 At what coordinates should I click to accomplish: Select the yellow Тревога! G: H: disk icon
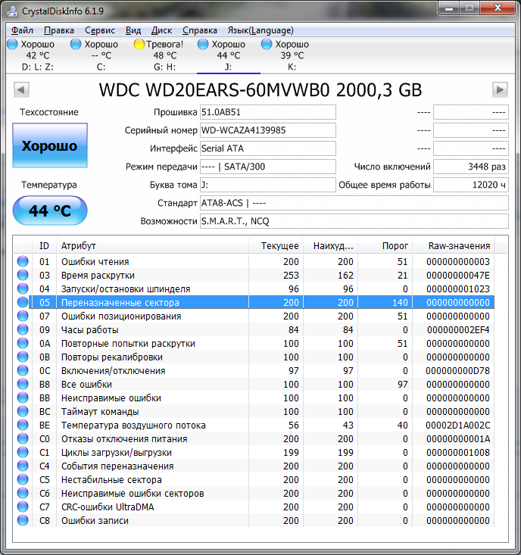coord(139,44)
